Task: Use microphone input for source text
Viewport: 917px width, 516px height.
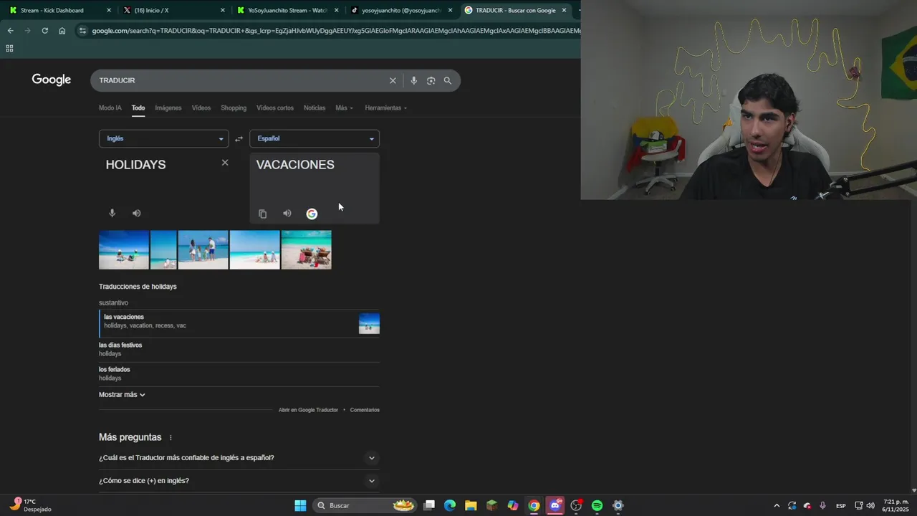Action: pyautogui.click(x=112, y=213)
